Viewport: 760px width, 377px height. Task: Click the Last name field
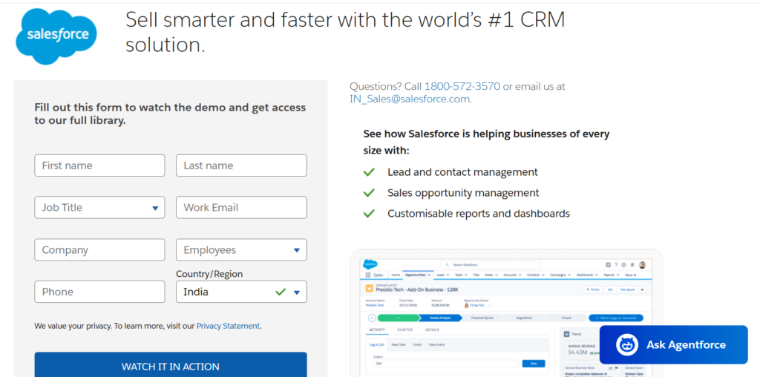click(x=241, y=165)
